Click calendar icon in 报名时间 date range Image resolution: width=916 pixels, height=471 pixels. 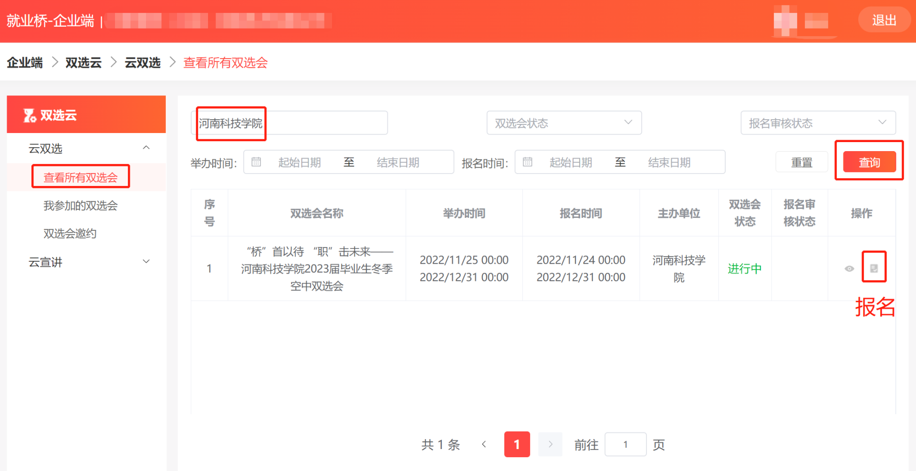point(527,162)
